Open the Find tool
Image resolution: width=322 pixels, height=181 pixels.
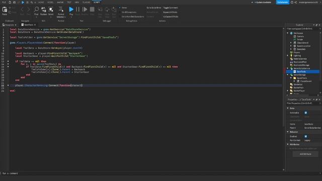click(36, 10)
